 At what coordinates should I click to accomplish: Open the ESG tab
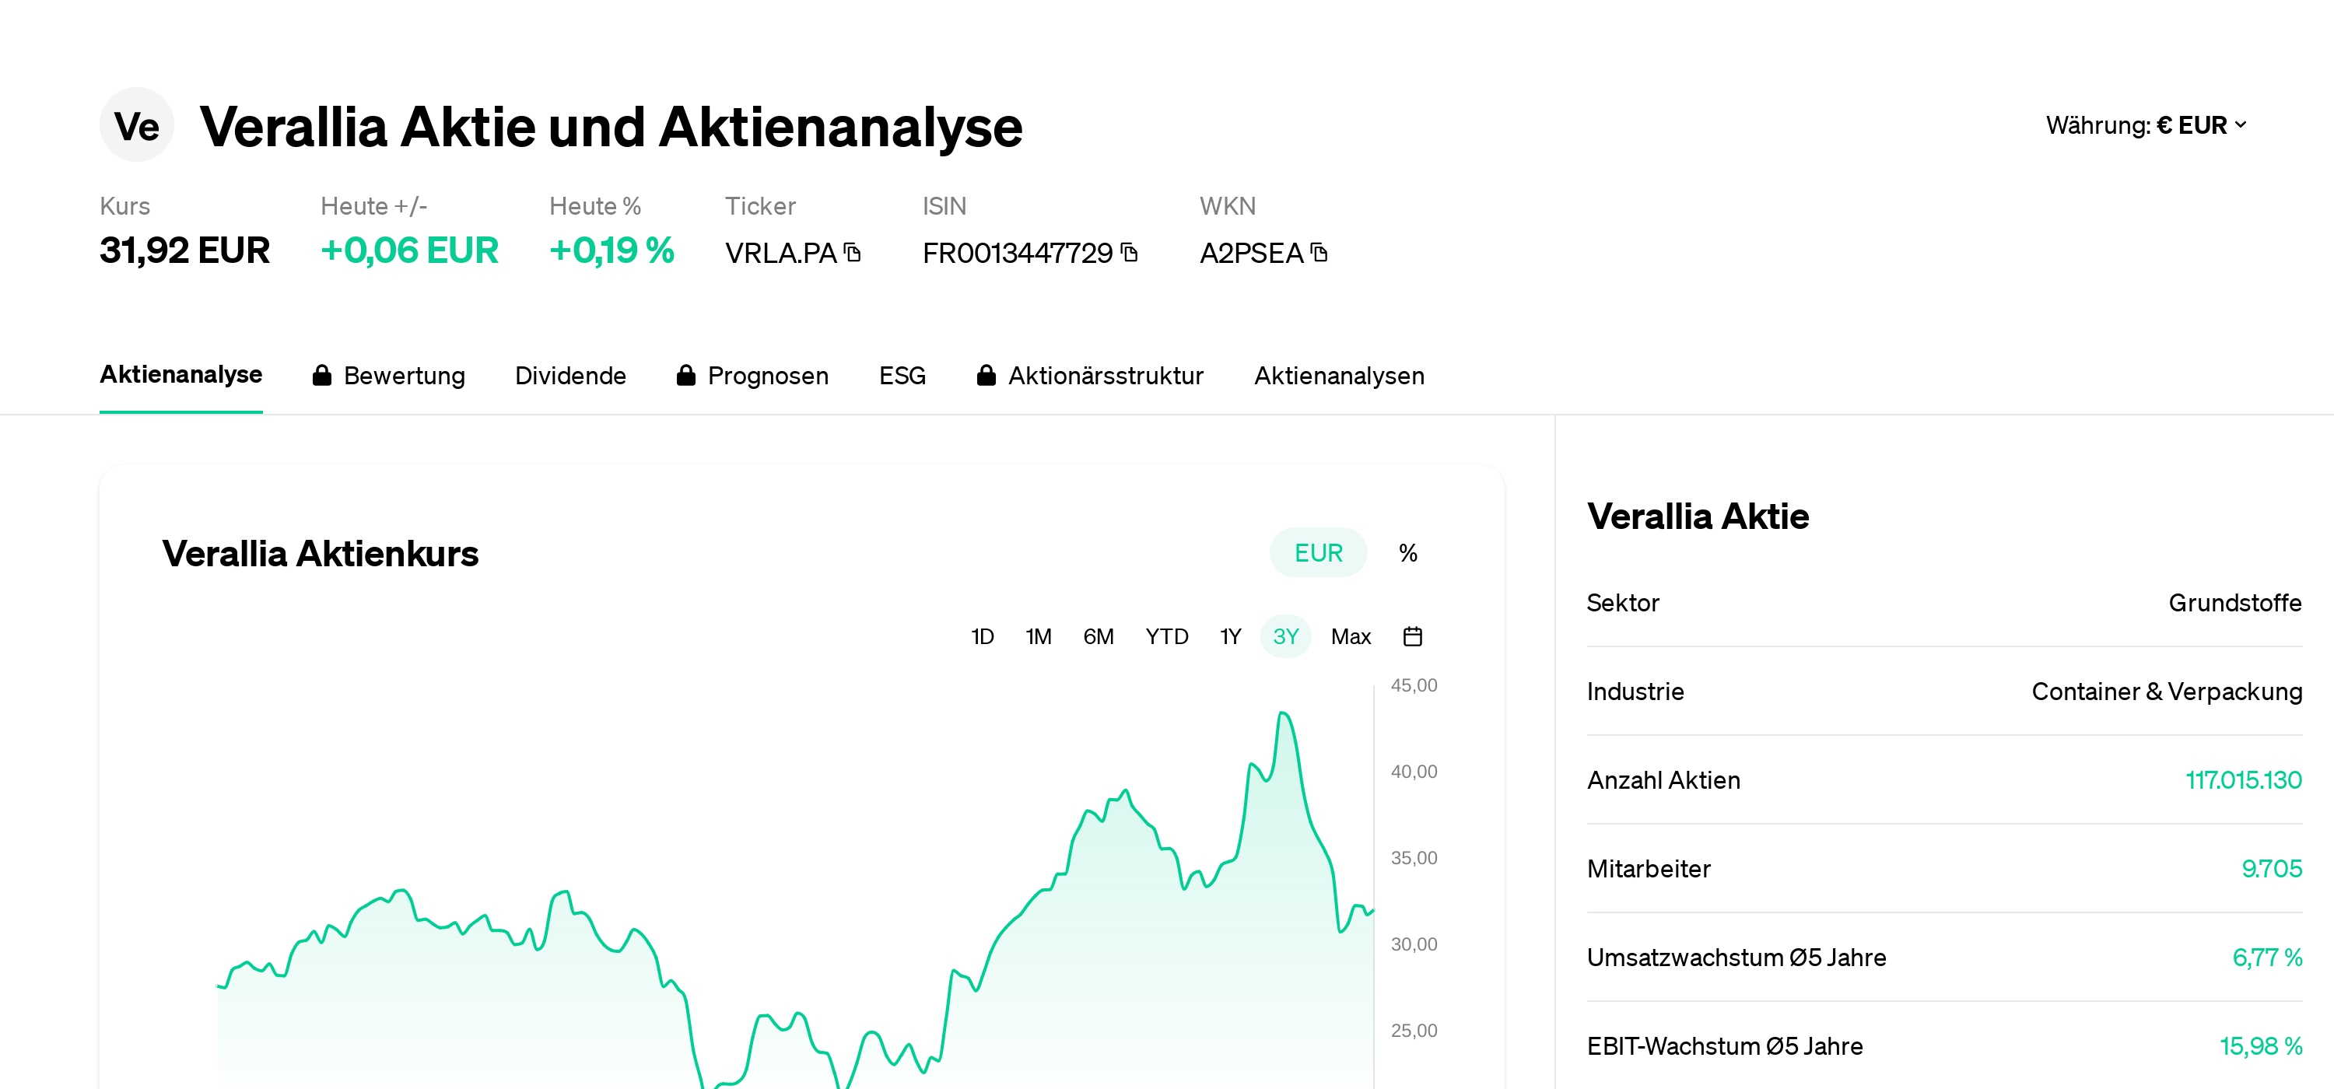(x=902, y=375)
